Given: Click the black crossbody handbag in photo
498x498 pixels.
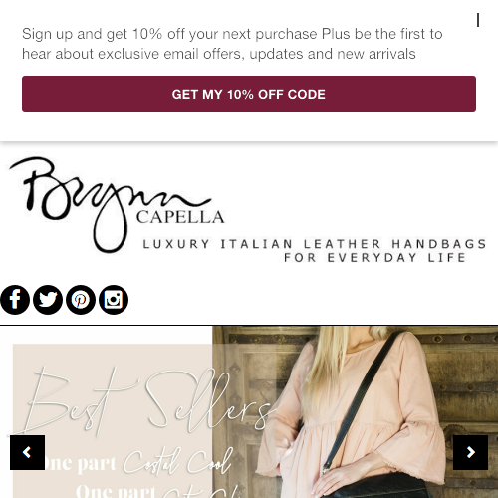Looking at the screenshot, I should click(x=375, y=485).
